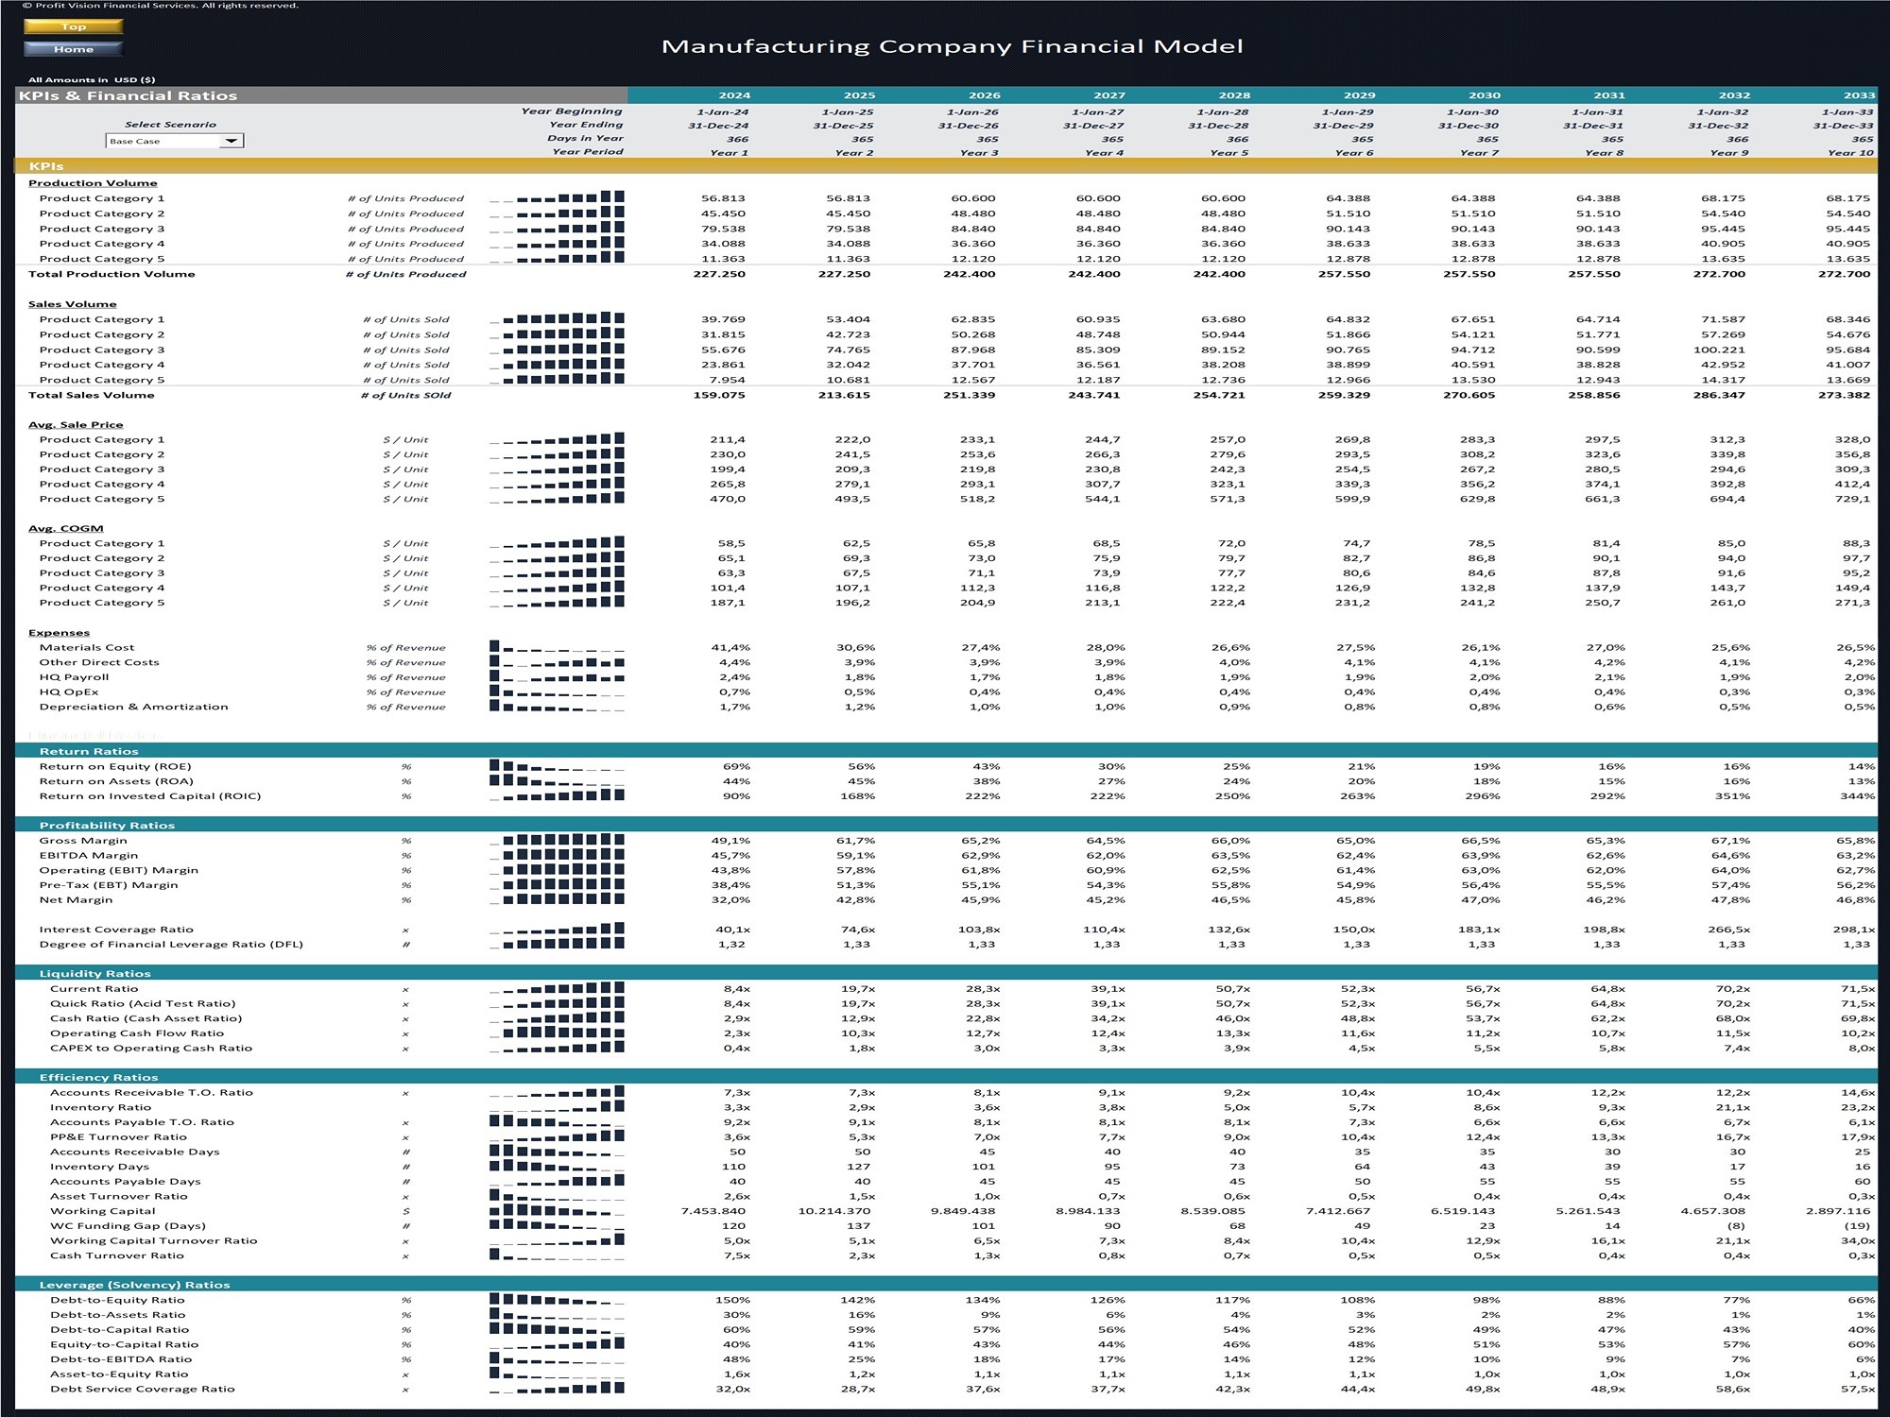Image resolution: width=1890 pixels, height=1417 pixels.
Task: Click the Top button
Action: 74,26
